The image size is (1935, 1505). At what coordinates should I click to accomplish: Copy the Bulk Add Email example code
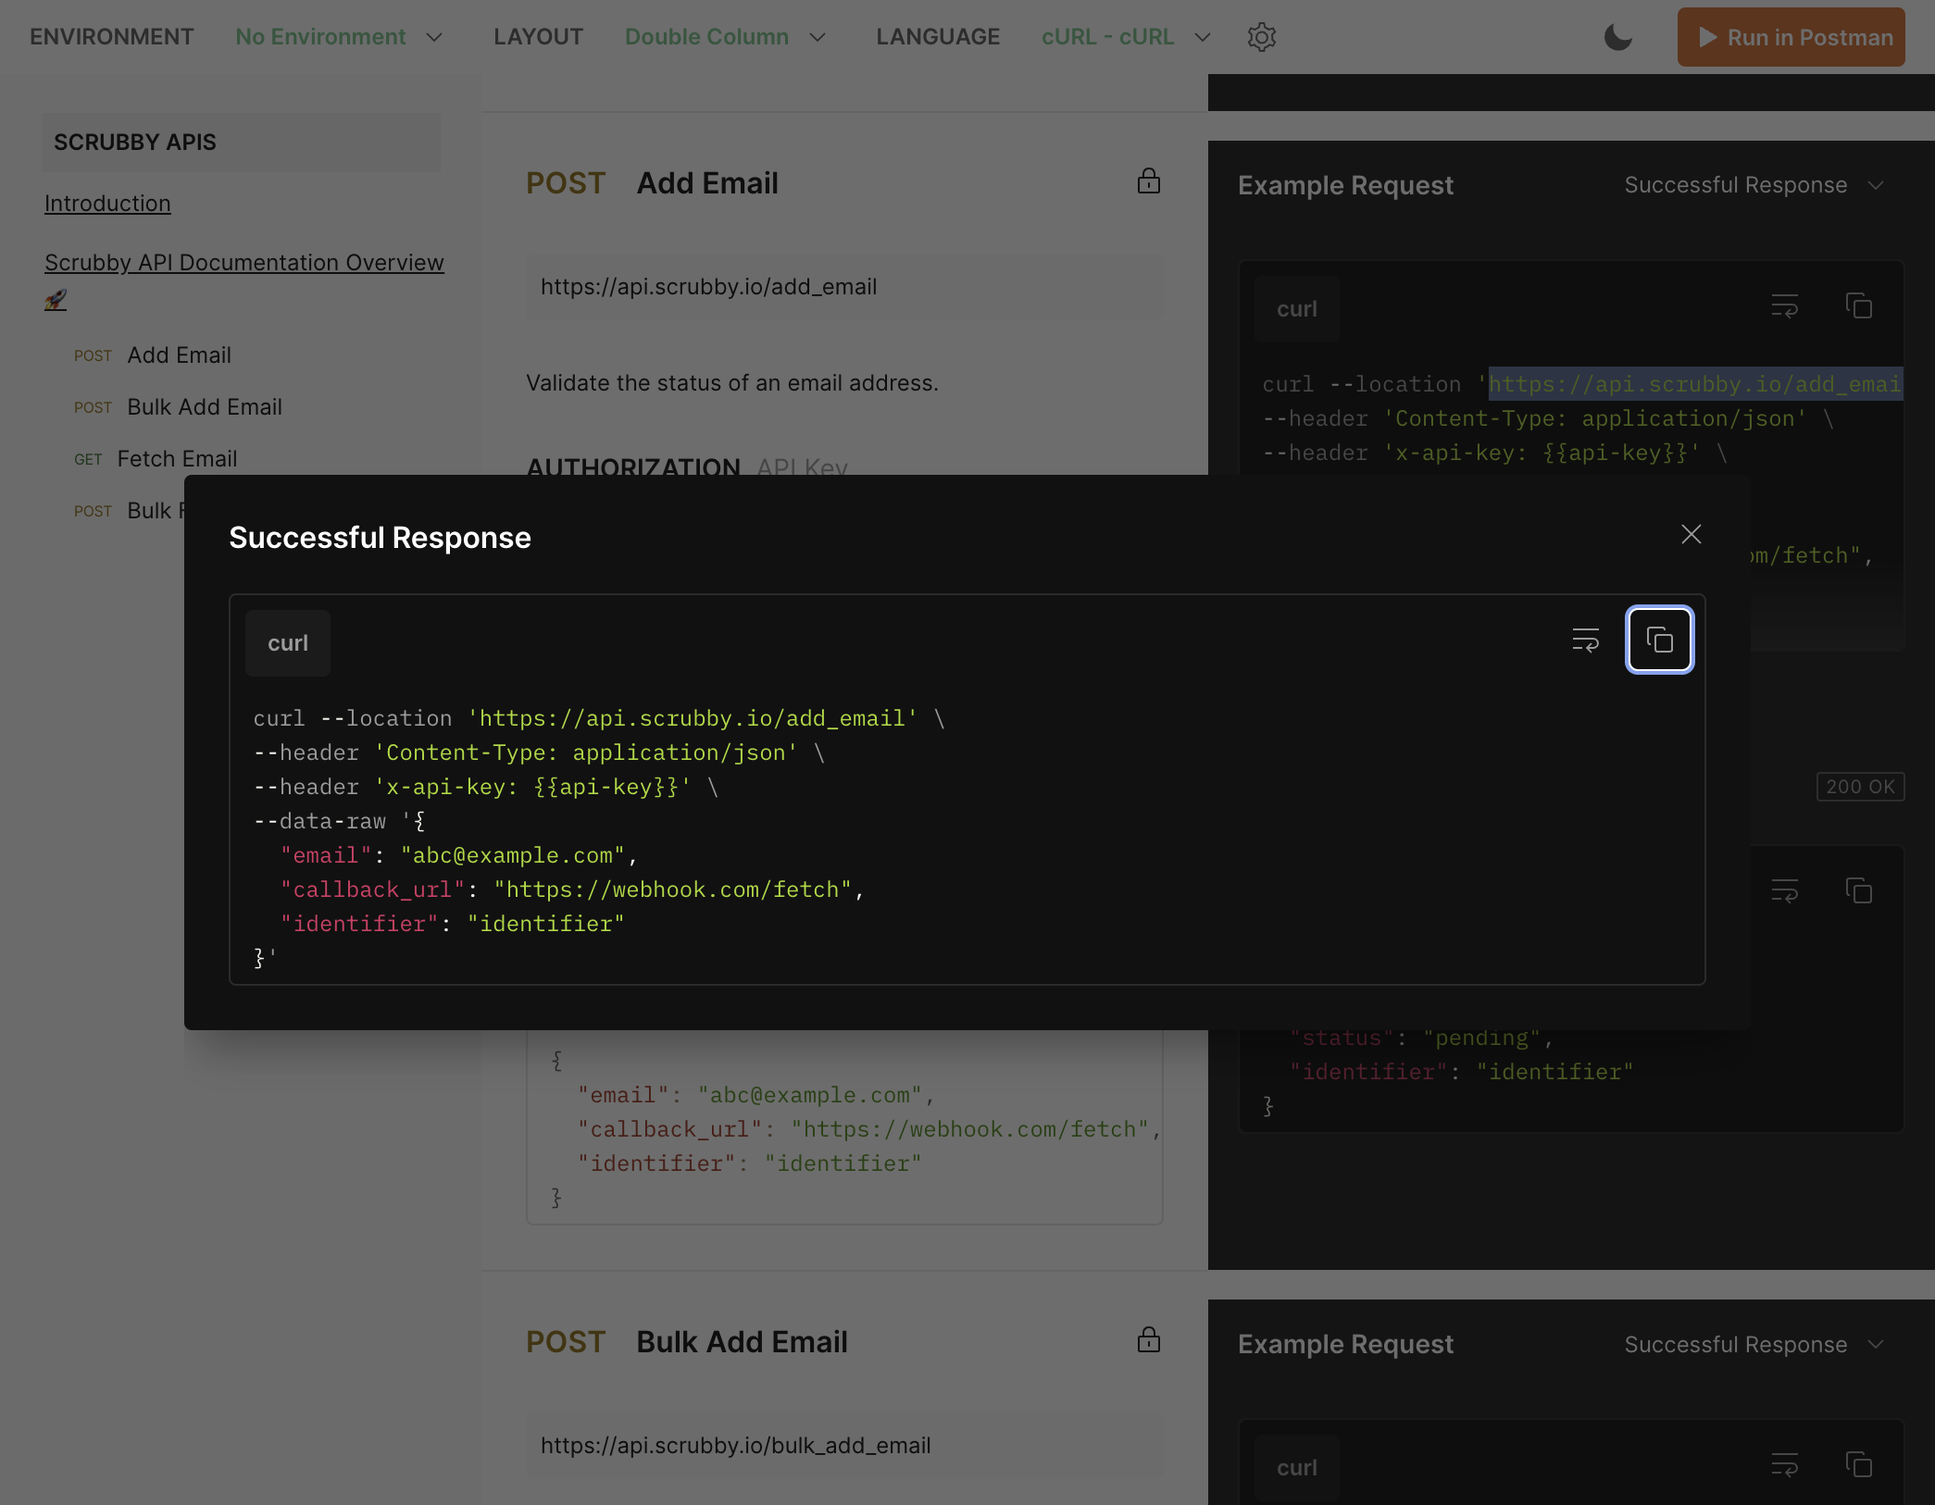pos(1858,1465)
